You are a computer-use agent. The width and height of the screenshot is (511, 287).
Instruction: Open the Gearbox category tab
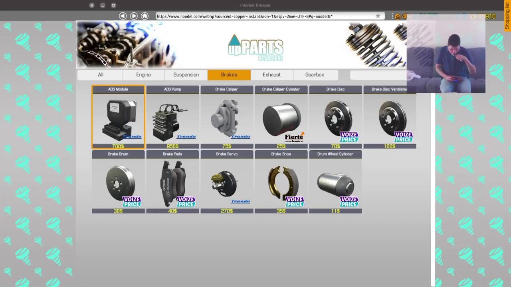point(315,75)
